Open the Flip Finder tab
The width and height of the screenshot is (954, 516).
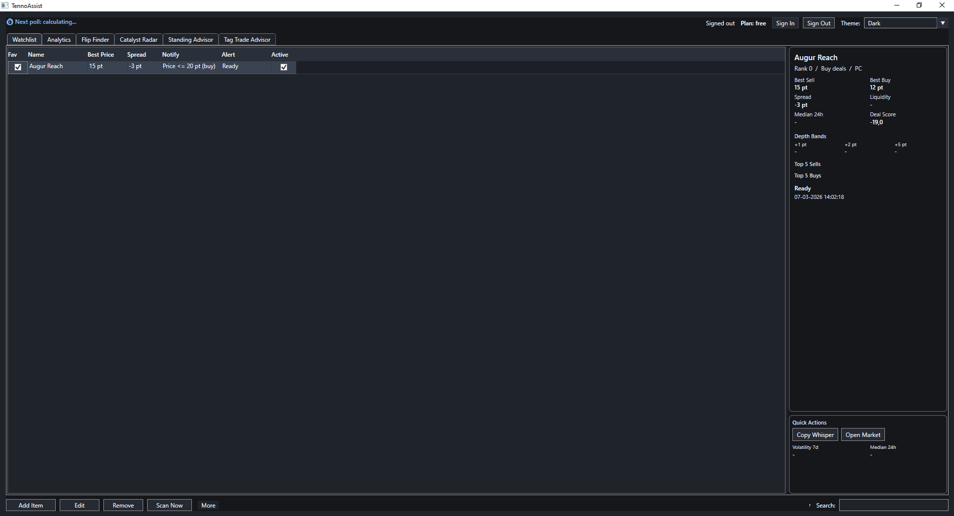tap(95, 39)
